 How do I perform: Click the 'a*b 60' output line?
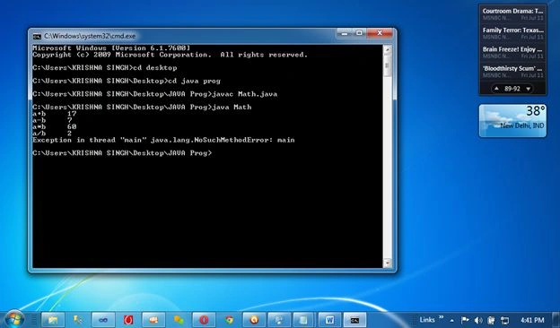click(x=54, y=127)
